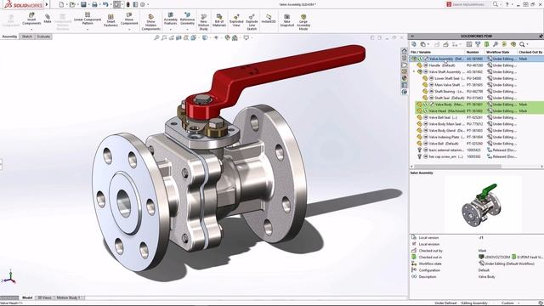This screenshot has width=544, height=306.
Task: Click the Save icon in quick toolbar
Action: click(83, 4)
